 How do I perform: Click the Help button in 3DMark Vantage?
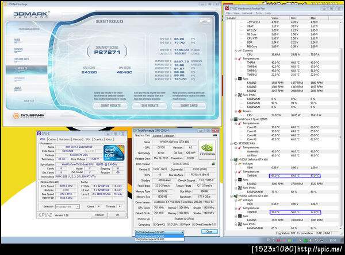point(205,21)
